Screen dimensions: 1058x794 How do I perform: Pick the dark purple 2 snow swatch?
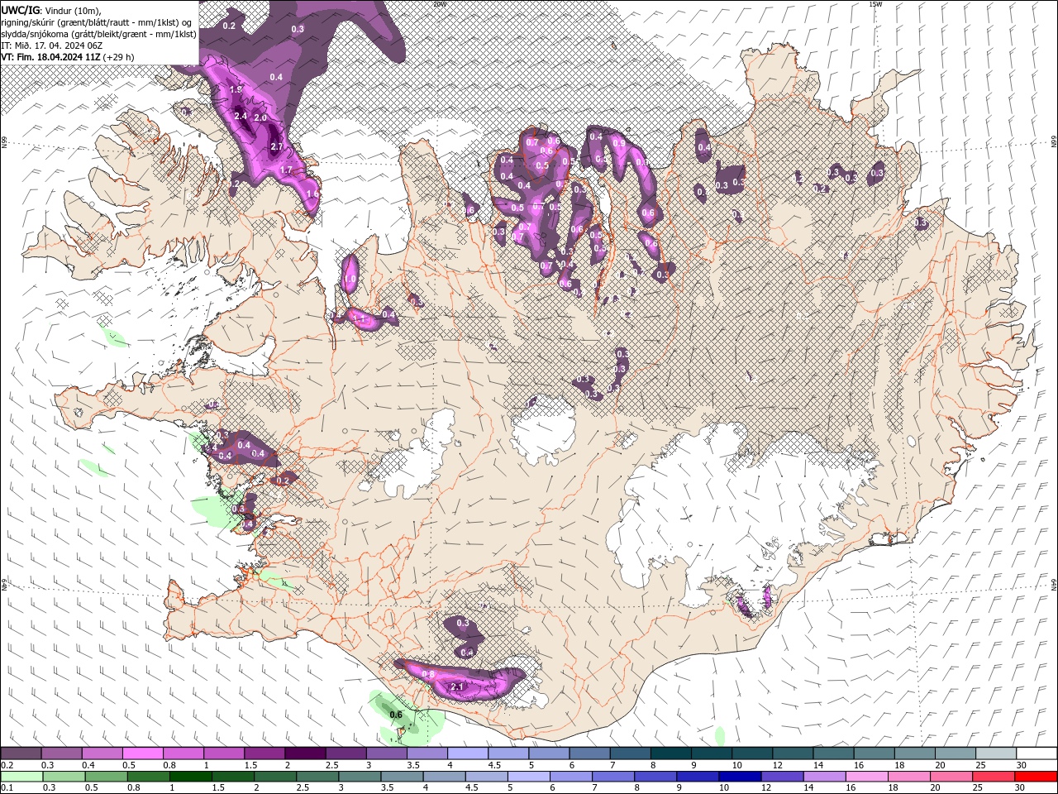304,753
